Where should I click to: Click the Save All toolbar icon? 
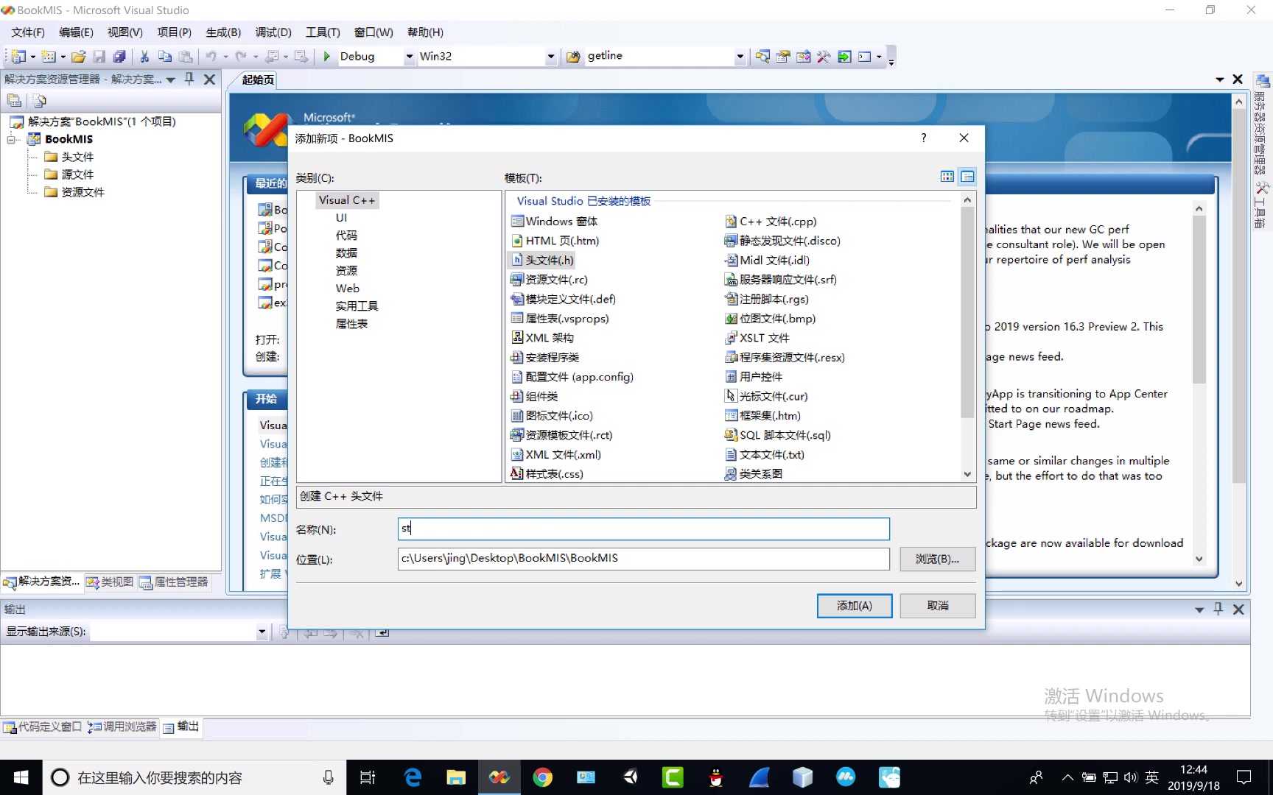coord(119,57)
